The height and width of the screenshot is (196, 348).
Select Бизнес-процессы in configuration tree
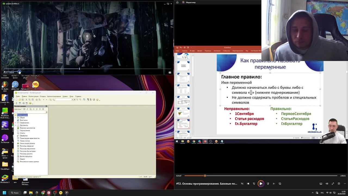pyautogui.click(x=26, y=156)
